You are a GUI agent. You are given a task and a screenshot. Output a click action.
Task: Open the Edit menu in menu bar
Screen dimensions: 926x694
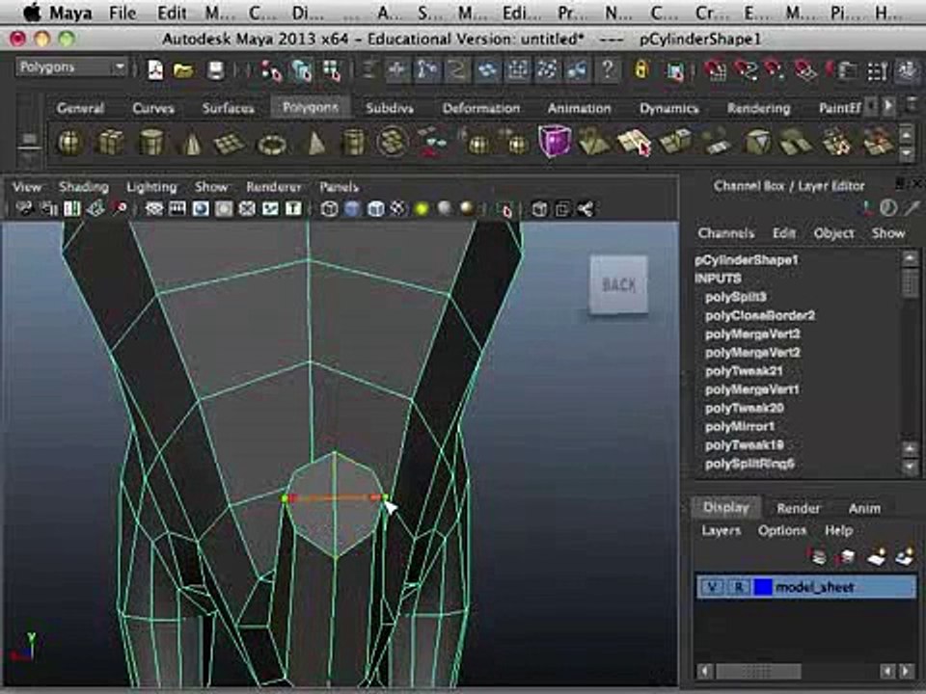click(x=172, y=13)
